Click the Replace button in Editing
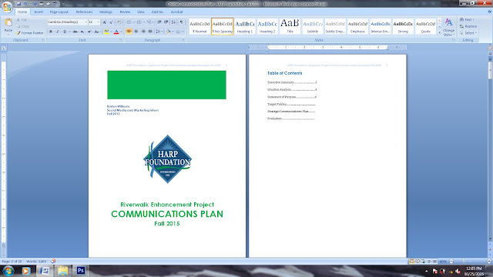 468,26
